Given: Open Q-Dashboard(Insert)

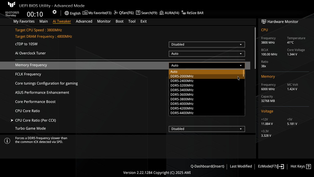Looking at the screenshot, I should click(207, 166).
